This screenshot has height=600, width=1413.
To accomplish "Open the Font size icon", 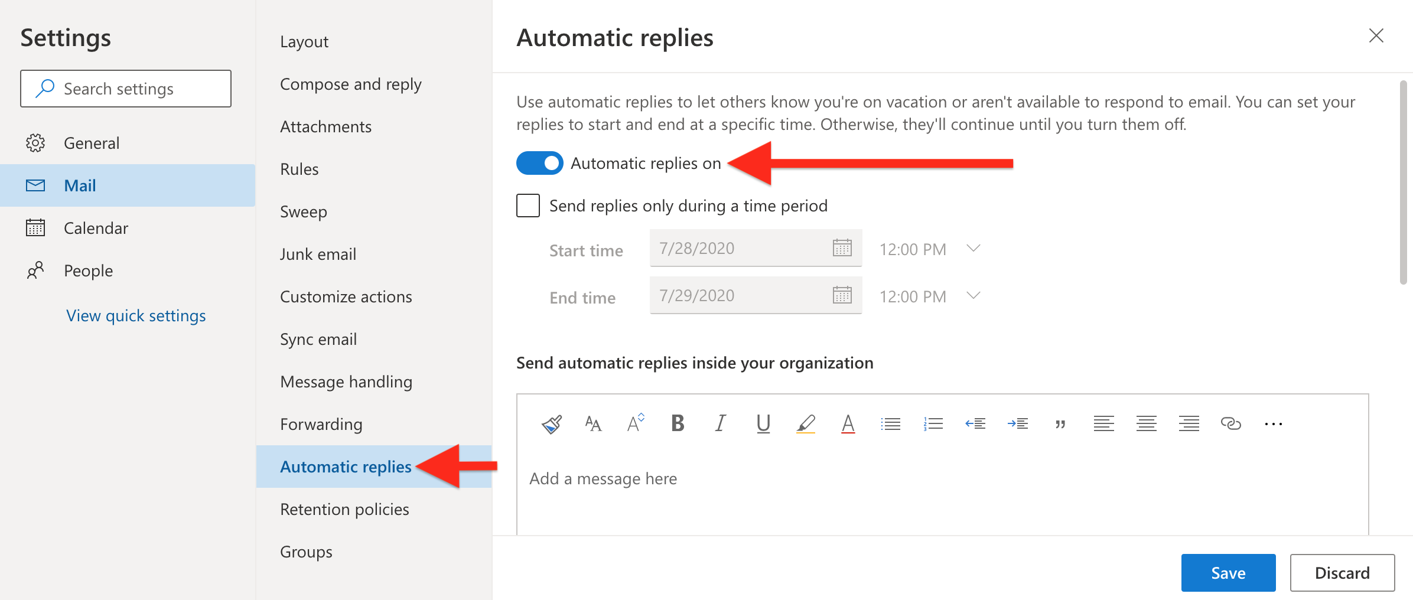I will coord(593,423).
